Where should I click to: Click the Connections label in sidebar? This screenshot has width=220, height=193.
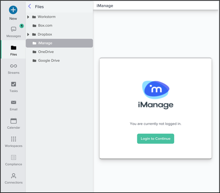pyautogui.click(x=13, y=182)
